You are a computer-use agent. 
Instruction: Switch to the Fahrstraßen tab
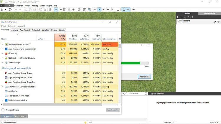pyautogui.click(x=210, y=14)
